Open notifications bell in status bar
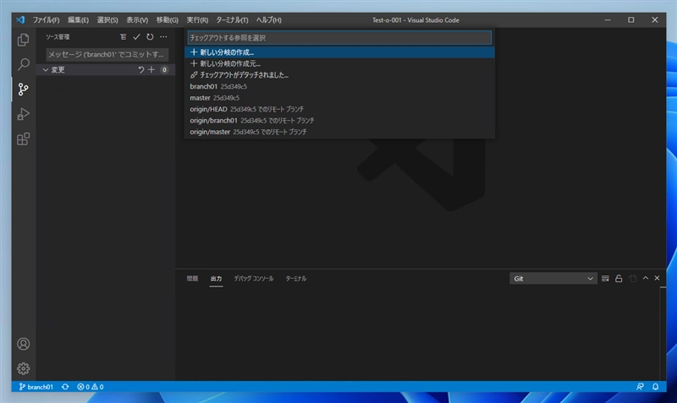The image size is (677, 403). coord(655,387)
